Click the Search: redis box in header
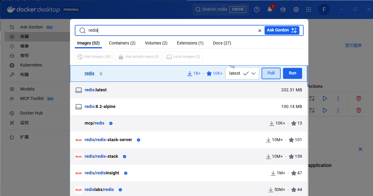This screenshot has height=196, width=373. point(221,9)
